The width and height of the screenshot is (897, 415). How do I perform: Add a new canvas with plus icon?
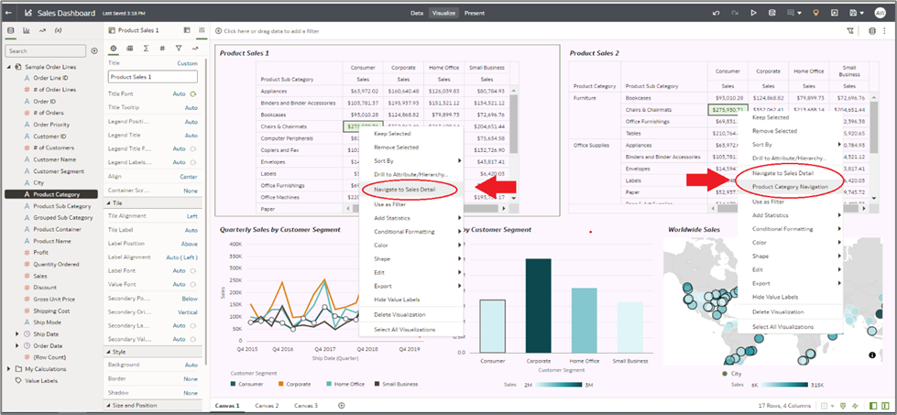click(x=342, y=405)
